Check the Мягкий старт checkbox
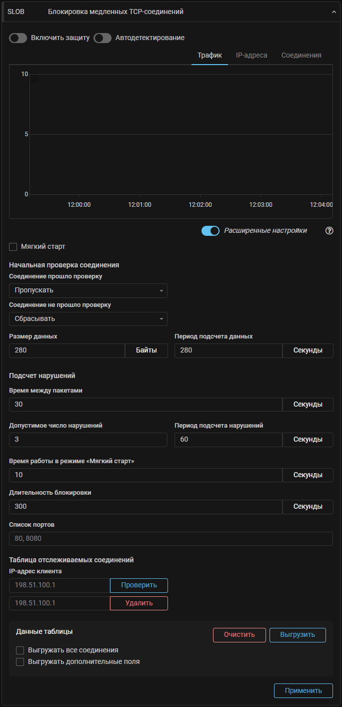Screen dimensions: 342x707 pyautogui.click(x=13, y=247)
